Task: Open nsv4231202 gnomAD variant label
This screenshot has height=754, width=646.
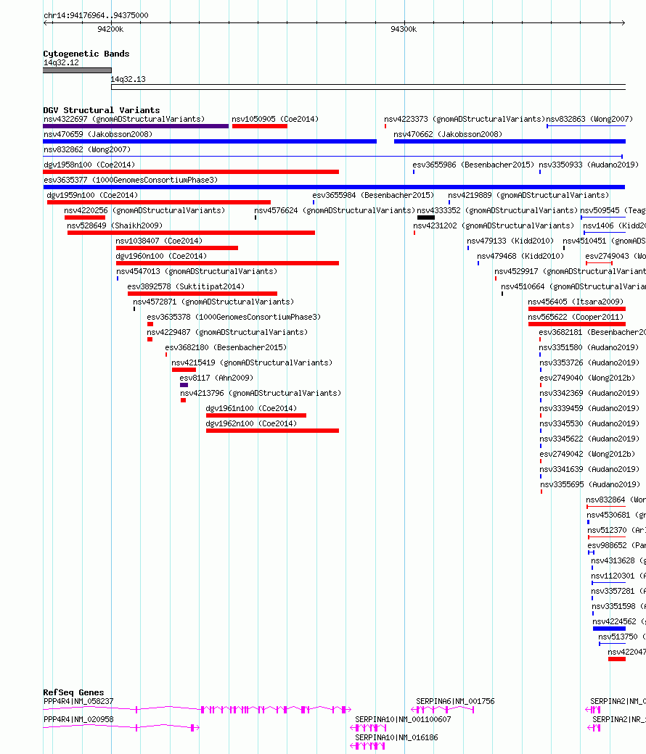Action: tap(494, 225)
